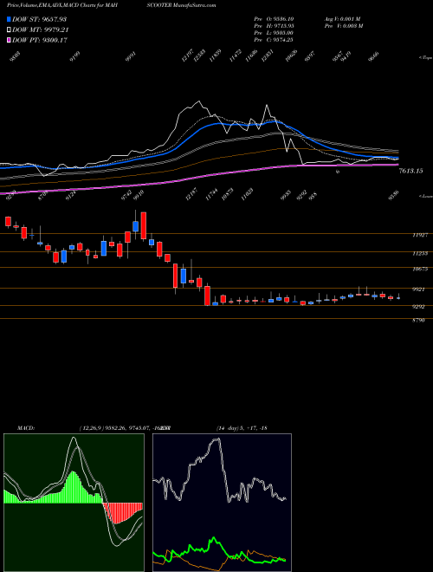Image resolution: width=433 pixels, height=572 pixels.
Task: Select the DOW MT: 9979.21 label
Action: (x=41, y=30)
